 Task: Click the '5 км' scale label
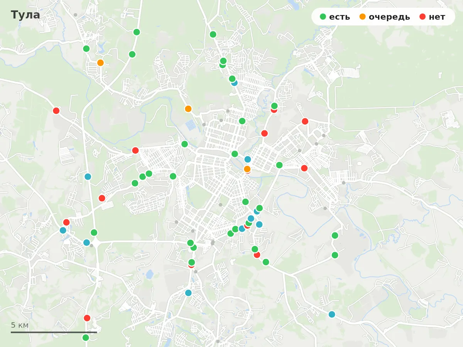point(20,325)
